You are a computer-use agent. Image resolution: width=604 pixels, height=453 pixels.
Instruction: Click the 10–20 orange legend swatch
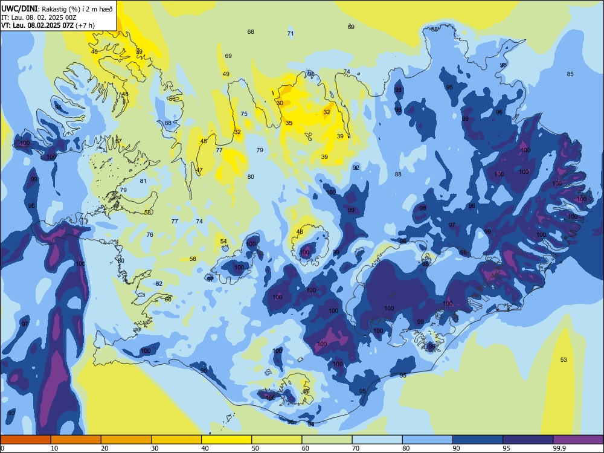pos(76,440)
